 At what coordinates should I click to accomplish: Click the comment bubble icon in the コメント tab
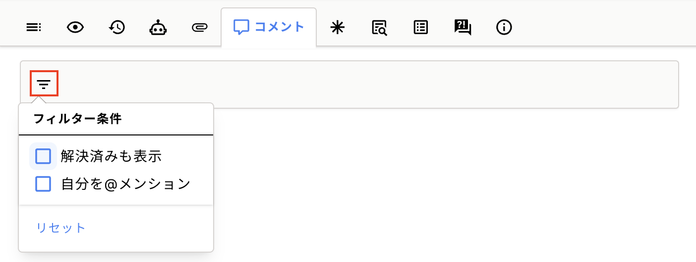pyautogui.click(x=240, y=27)
